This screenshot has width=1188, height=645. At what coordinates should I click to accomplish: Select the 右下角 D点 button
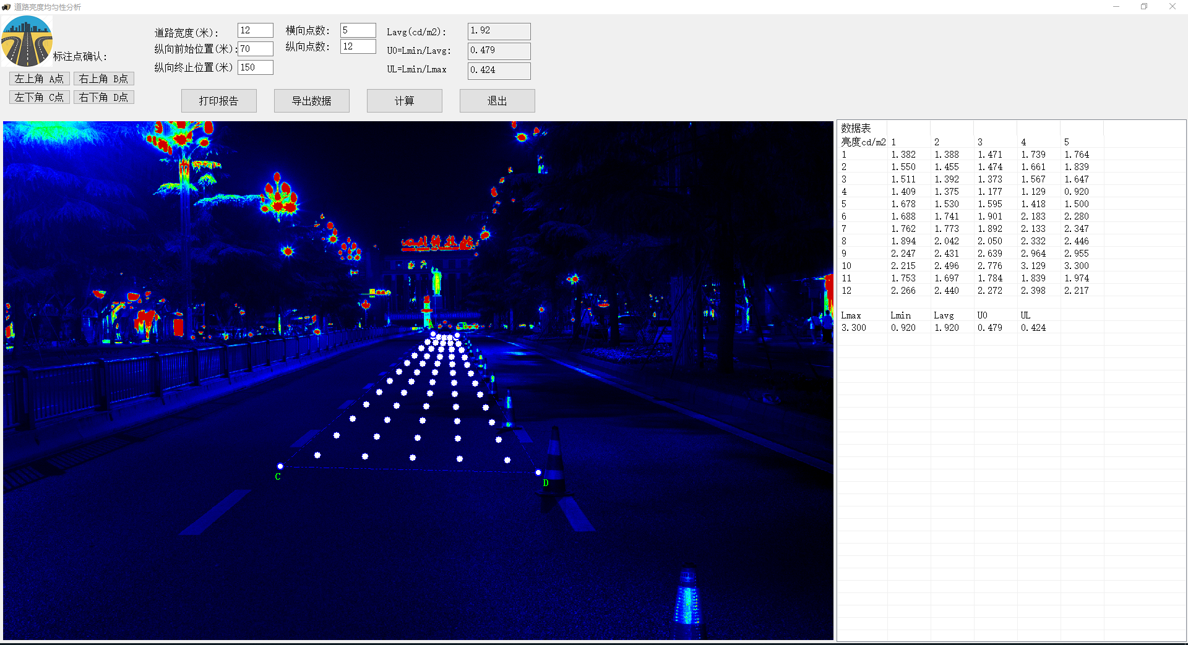pyautogui.click(x=103, y=97)
